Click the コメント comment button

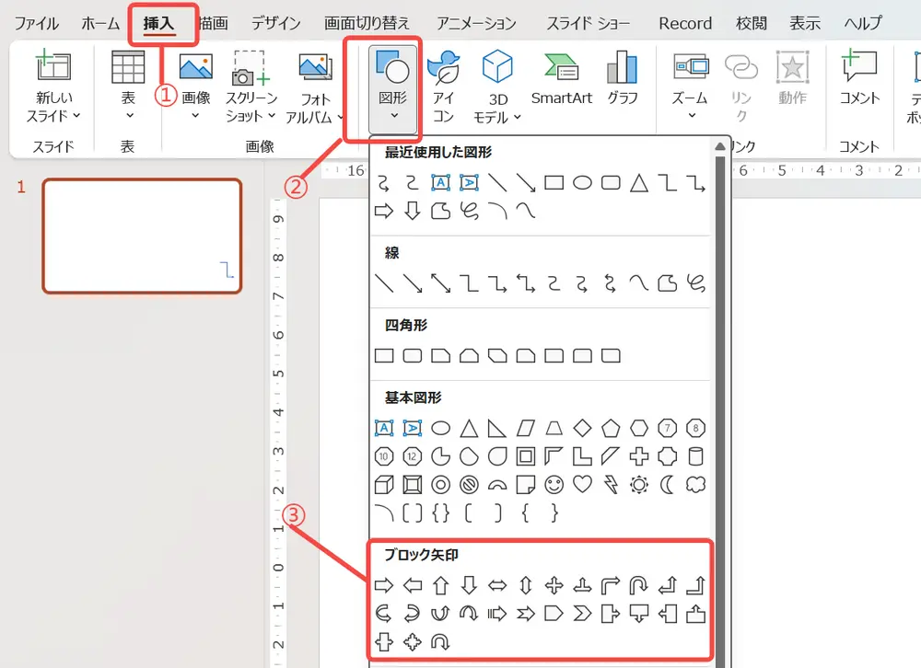[x=859, y=78]
